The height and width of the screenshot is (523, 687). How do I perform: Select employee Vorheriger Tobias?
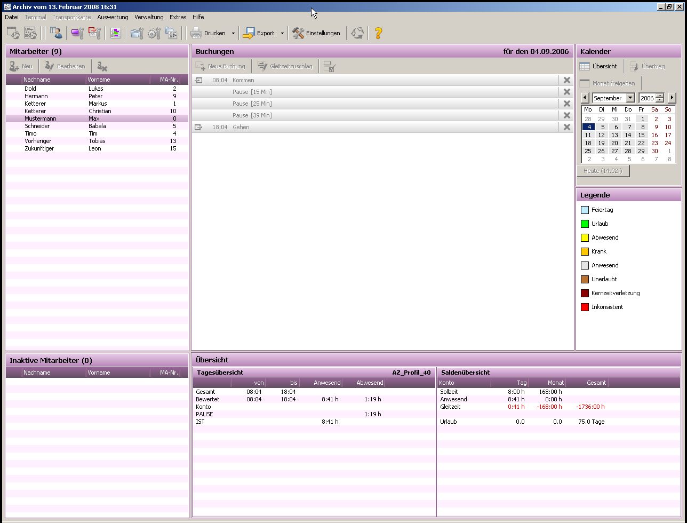(97, 141)
